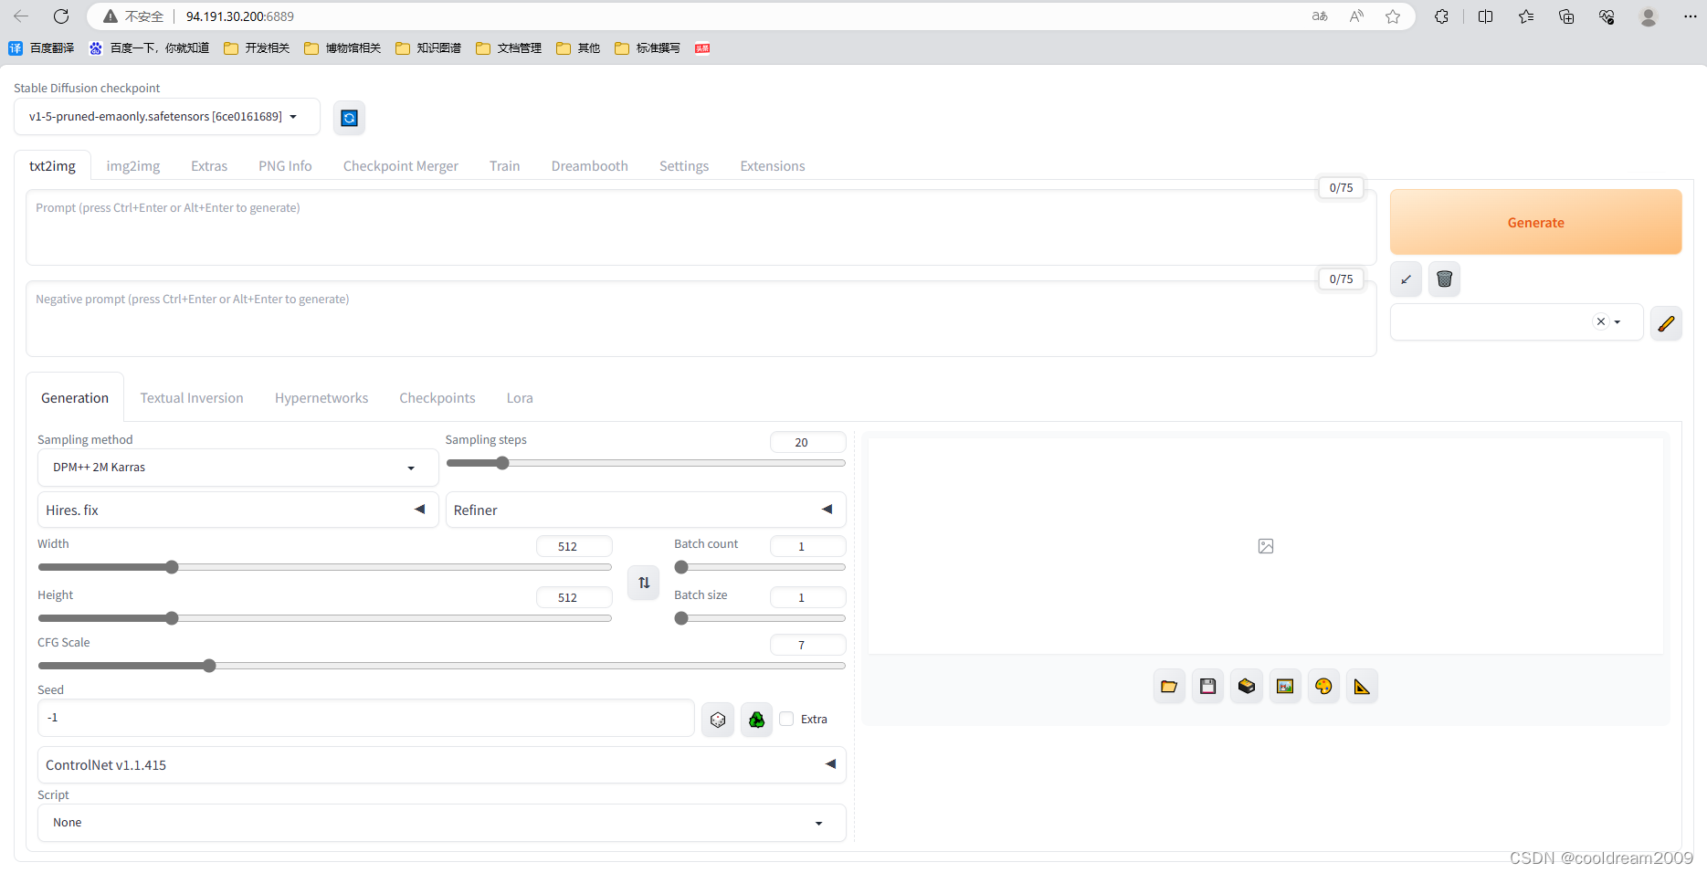Screen dimensions: 1707x873
Task: Click the not-secure warning icon
Action: [x=111, y=16]
